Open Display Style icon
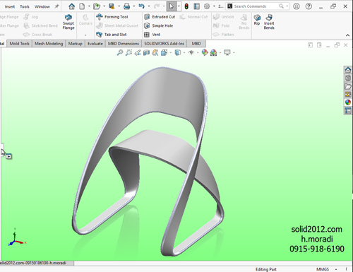 click(x=178, y=52)
